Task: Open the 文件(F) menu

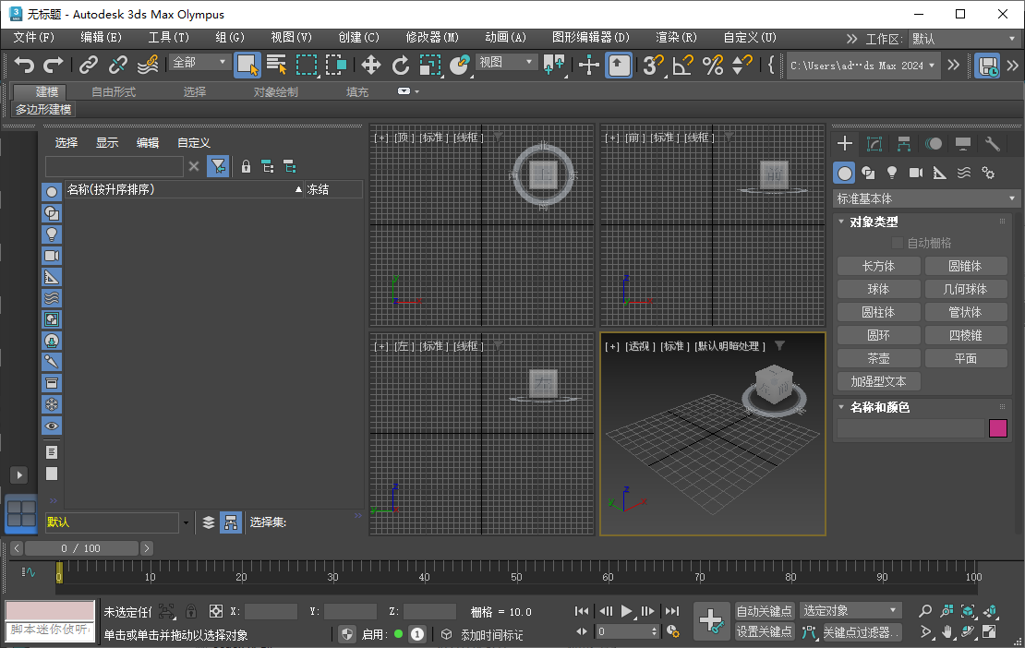Action: [x=33, y=37]
